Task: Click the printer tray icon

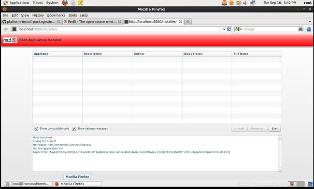Action: pos(239,3)
